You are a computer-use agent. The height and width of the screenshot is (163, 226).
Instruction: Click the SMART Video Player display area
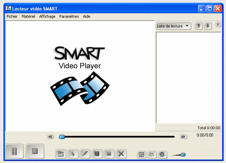(80, 76)
